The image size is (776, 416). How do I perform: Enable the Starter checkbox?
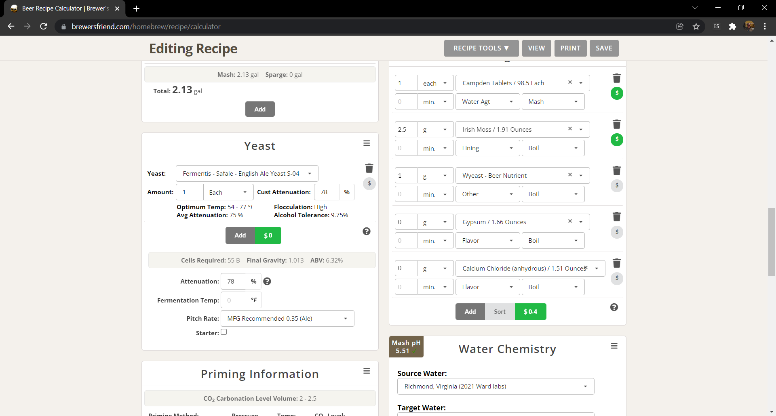[x=224, y=332]
